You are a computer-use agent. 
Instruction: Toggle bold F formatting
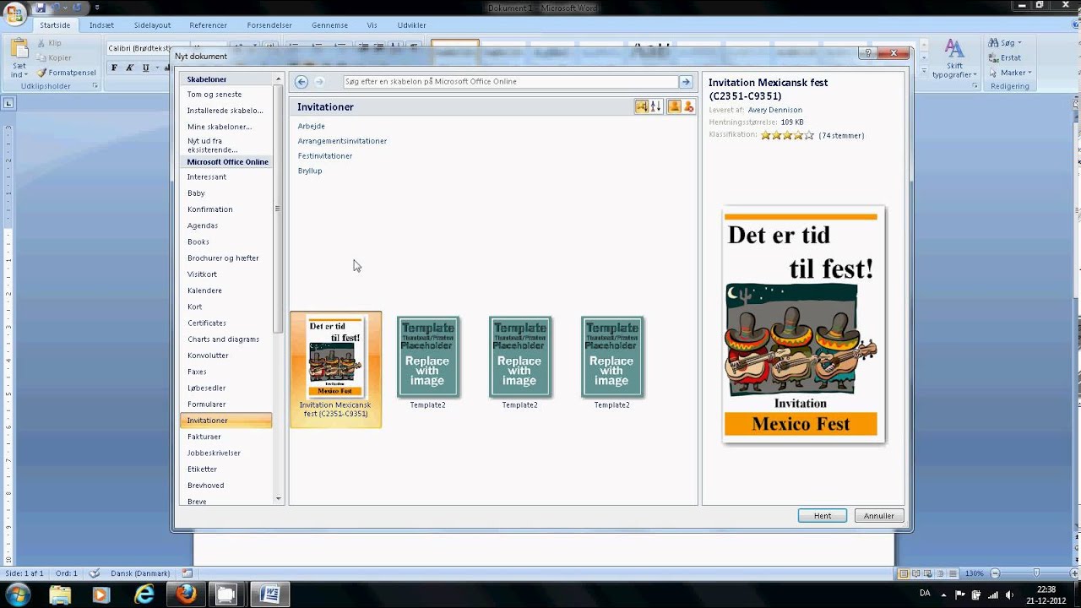[114, 68]
